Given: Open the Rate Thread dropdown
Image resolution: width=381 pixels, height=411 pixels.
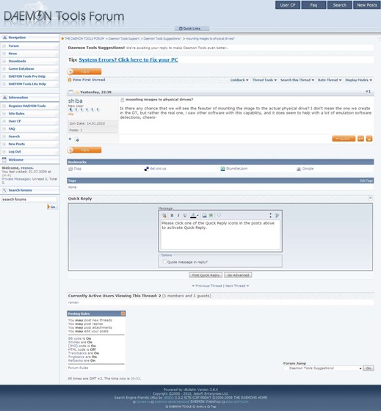Looking at the screenshot, I should pos(330,80).
